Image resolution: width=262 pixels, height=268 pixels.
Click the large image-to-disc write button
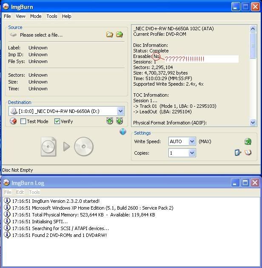tap(67, 147)
